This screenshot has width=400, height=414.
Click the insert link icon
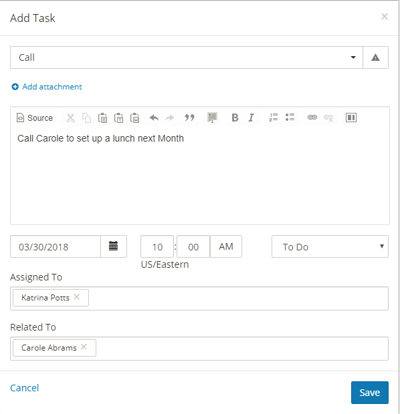[312, 118]
